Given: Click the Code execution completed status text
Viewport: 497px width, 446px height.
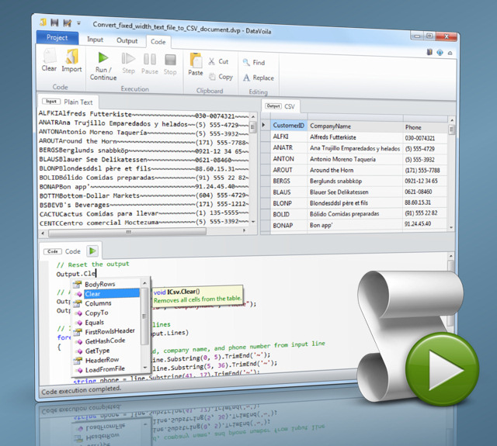Looking at the screenshot, I should 81,390.
